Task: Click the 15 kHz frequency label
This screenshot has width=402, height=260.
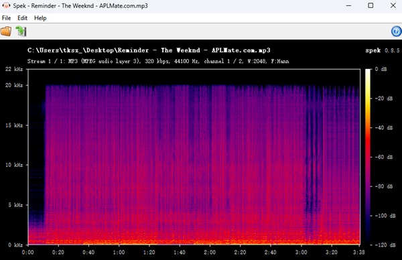Action: tap(14, 125)
